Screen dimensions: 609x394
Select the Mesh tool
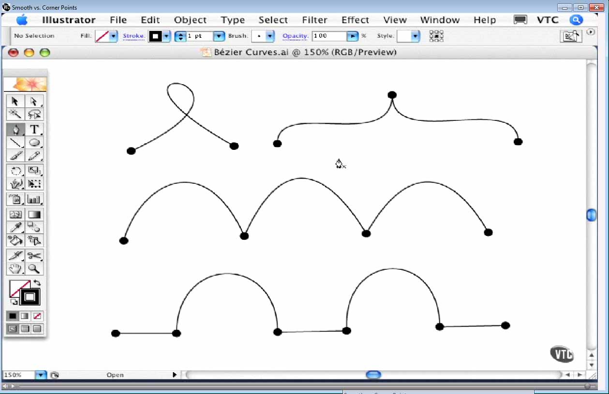15,214
